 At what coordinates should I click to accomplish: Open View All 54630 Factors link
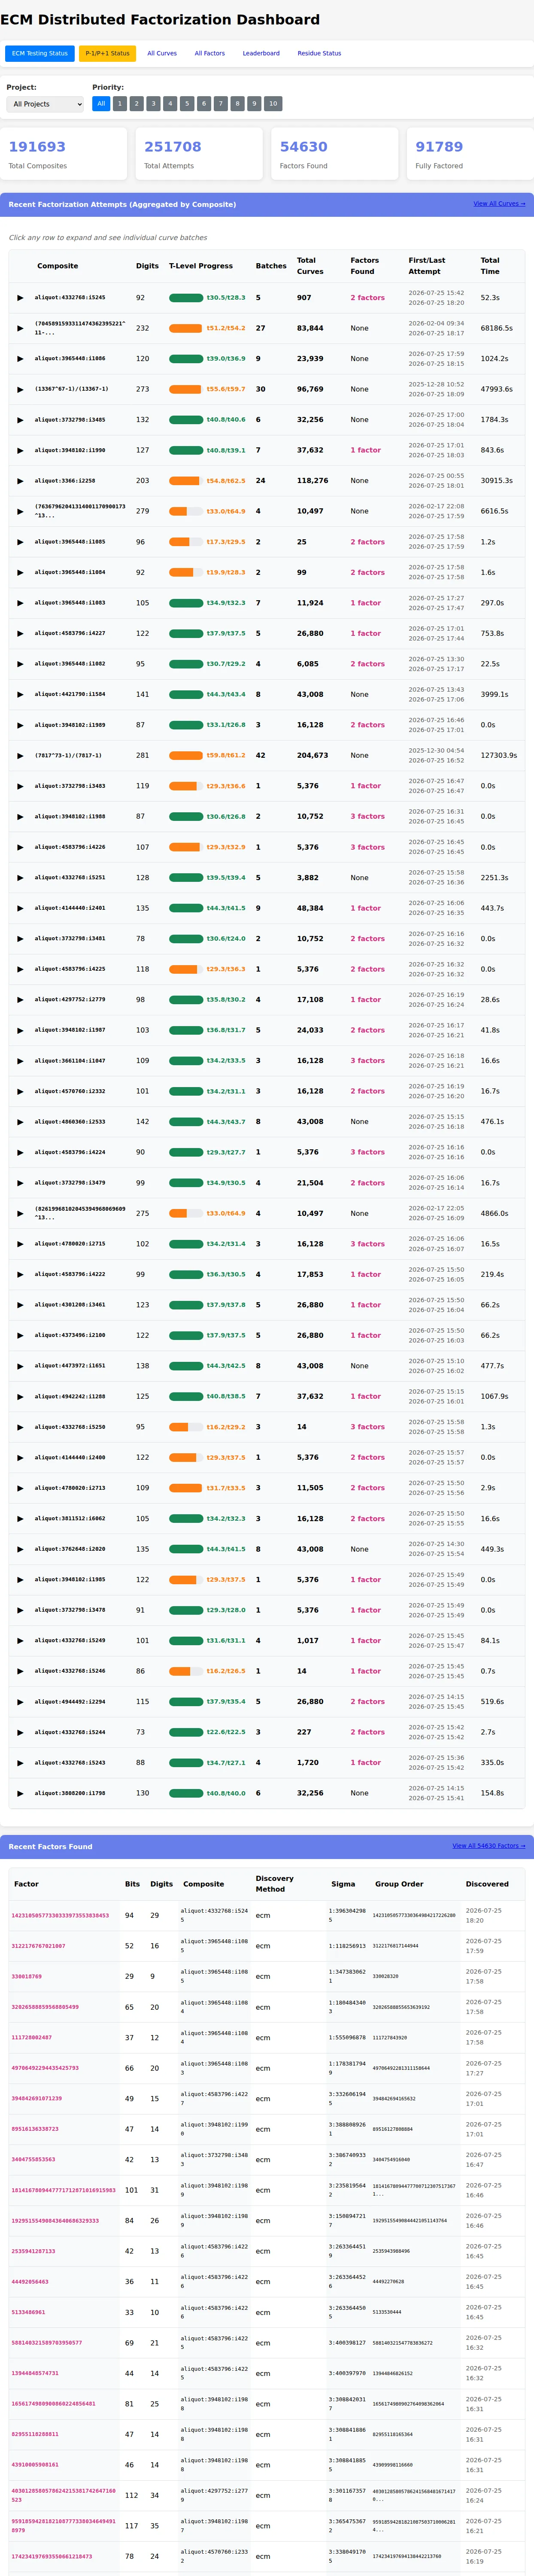click(489, 1846)
